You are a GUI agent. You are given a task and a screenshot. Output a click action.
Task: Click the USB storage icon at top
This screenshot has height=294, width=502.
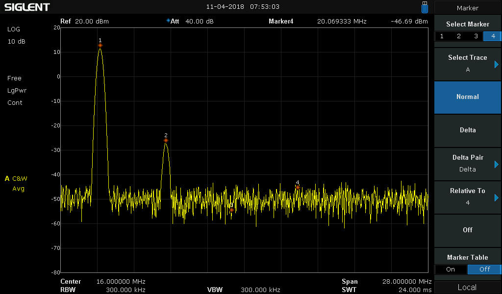coord(425,7)
